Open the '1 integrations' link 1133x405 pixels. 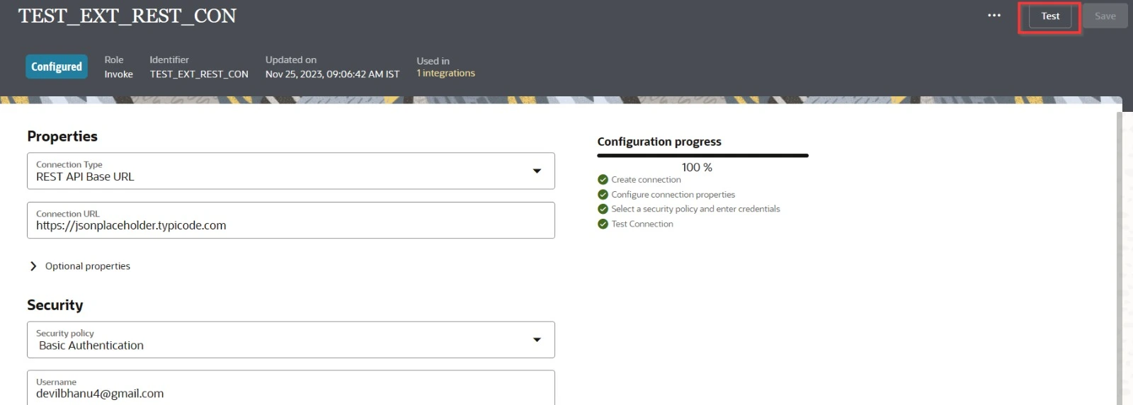point(445,74)
